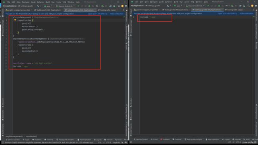Image resolution: width=258 pixels, height=145 pixels.
Task: Switch to build.gradle (:app) tab in right window
Action: (x=235, y=9)
